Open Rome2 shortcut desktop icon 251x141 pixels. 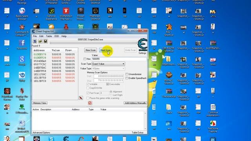pyautogui.click(x=169, y=78)
